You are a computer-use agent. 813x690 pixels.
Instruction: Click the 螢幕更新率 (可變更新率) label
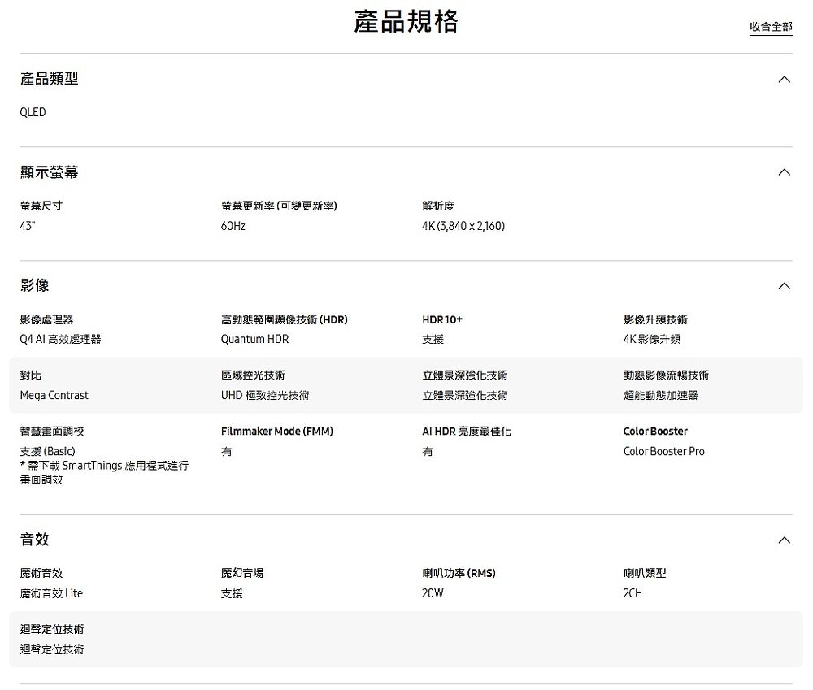coord(279,206)
